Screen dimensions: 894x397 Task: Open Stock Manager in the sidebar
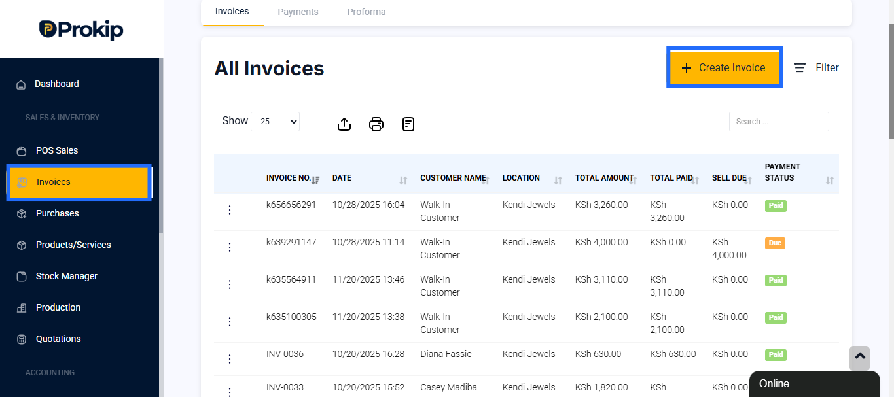point(67,276)
